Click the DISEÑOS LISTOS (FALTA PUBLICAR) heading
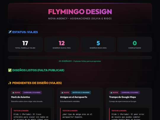Image resolution: width=160 pixels, height=120 pixels. 38,70
